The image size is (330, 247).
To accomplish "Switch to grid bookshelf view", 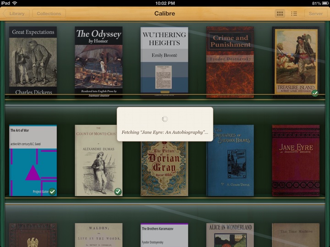I will 280,14.
